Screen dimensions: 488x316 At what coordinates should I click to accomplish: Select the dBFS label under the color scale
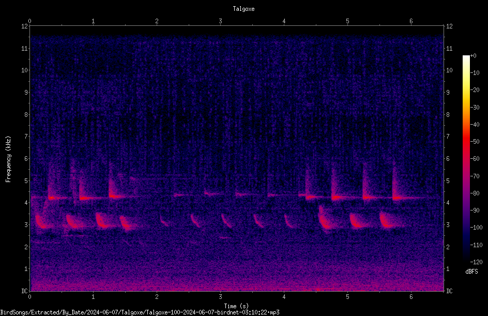(471, 272)
